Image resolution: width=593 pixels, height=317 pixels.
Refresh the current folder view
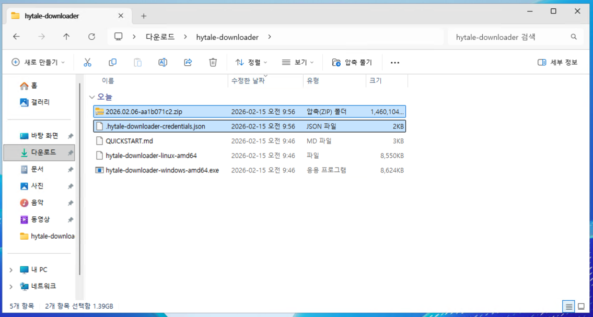pos(91,37)
